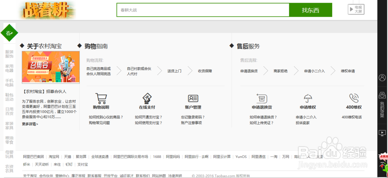388x178 pixels.
Task: Select 家用电器 category in left sidebar
Action: click(9, 68)
